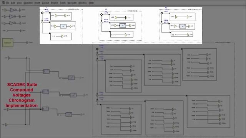
Task: Open the Edit menu
Action: 13,3
